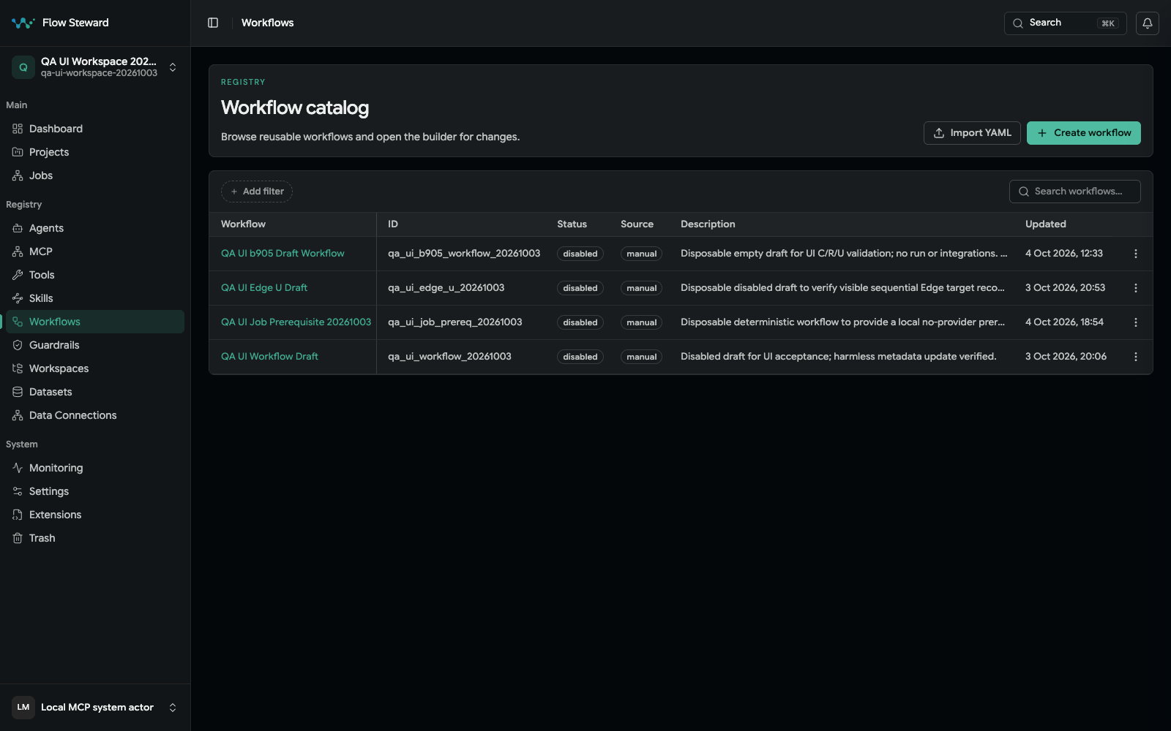Click the Flow Steward logo
Screen dimensions: 1171x731
tap(23, 23)
